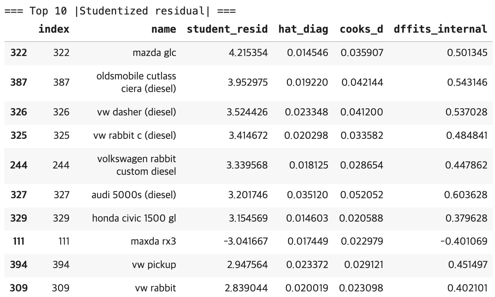Click the index column header
Viewport: 495px width, 297px height.
[x=54, y=29]
